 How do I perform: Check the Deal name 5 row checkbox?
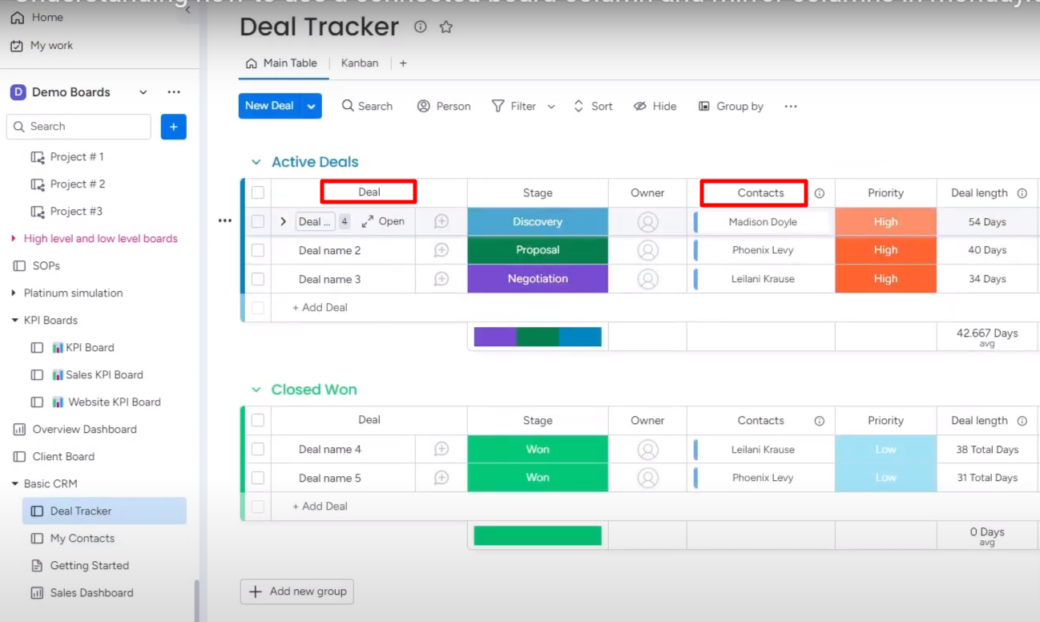[257, 477]
